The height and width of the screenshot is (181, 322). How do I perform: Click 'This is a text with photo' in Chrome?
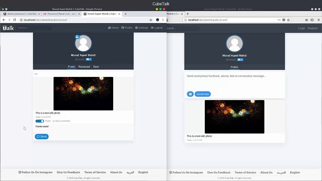tap(48, 113)
